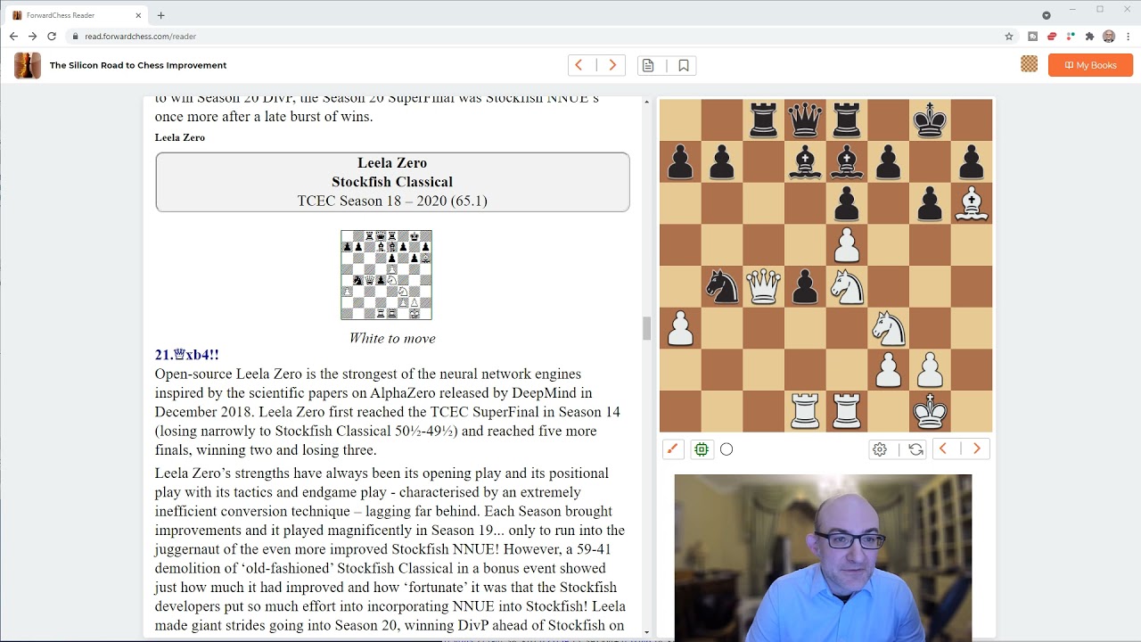
Task: Close the ForwardChess Reader tab
Action: click(x=138, y=15)
